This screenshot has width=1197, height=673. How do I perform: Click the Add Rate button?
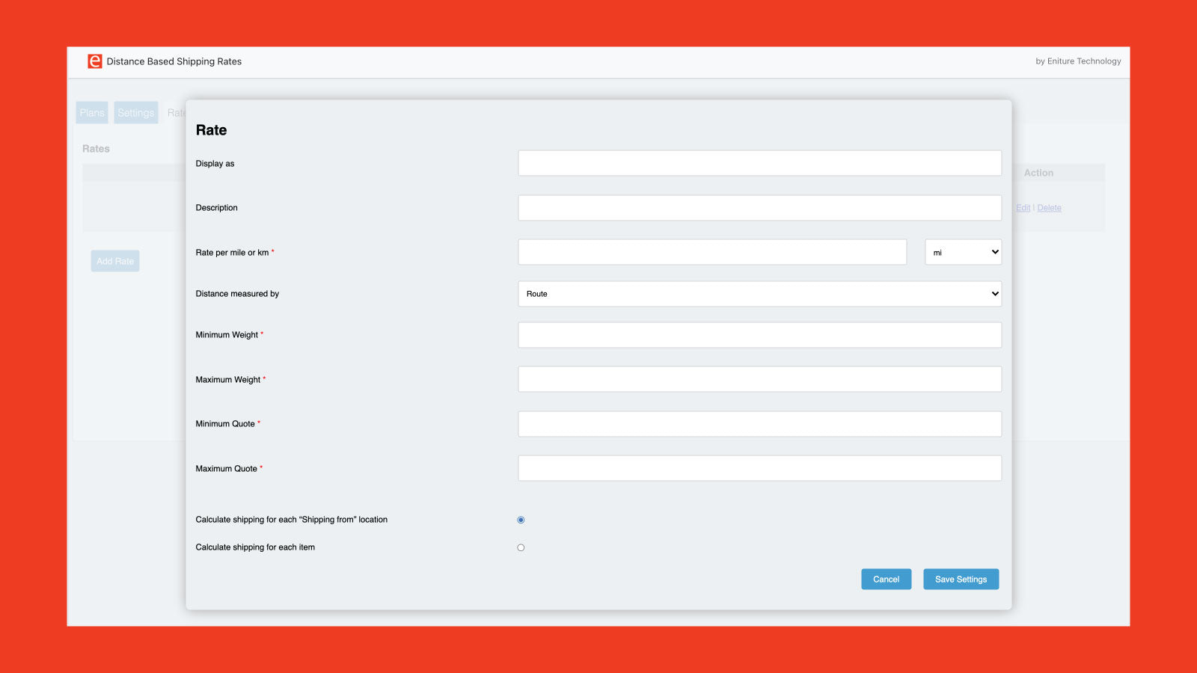pyautogui.click(x=114, y=261)
